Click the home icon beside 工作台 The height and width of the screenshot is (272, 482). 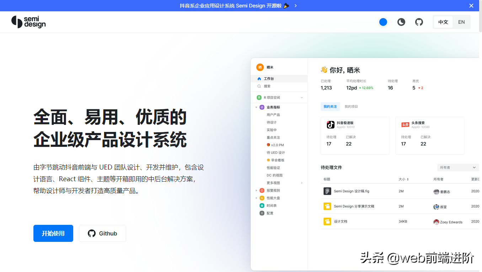pos(259,79)
